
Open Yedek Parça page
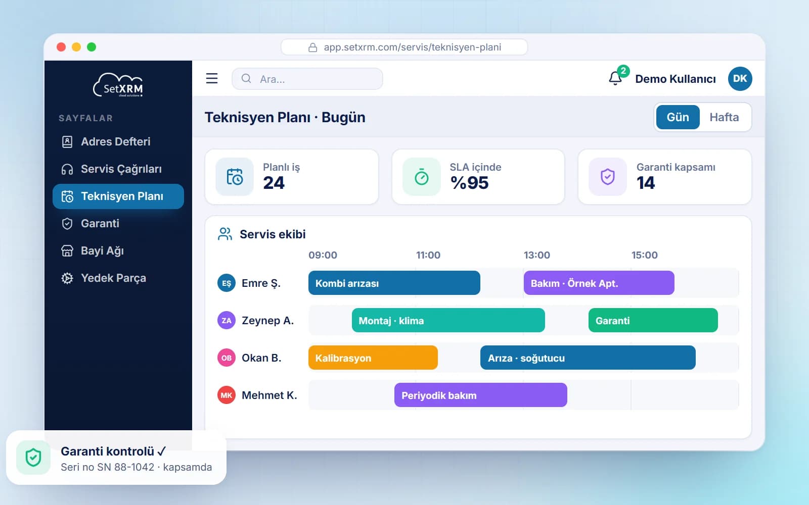(118, 278)
